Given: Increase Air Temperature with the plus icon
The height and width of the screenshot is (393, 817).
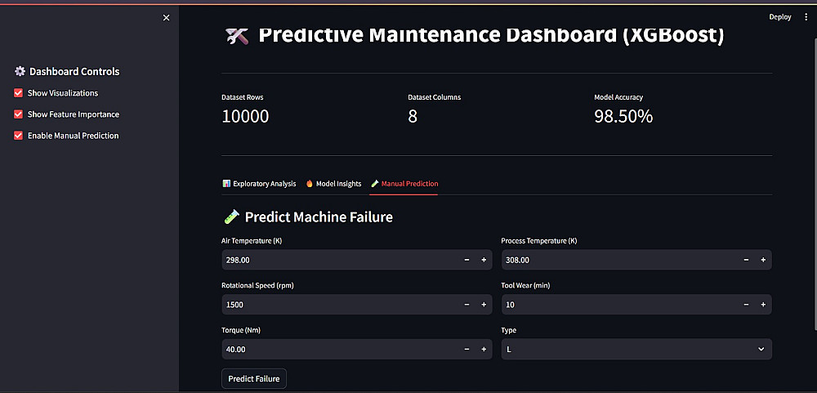Looking at the screenshot, I should [x=484, y=260].
